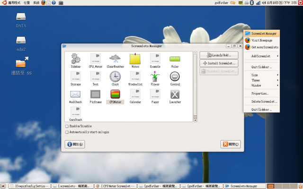Click the Launch/Add button

point(219,55)
